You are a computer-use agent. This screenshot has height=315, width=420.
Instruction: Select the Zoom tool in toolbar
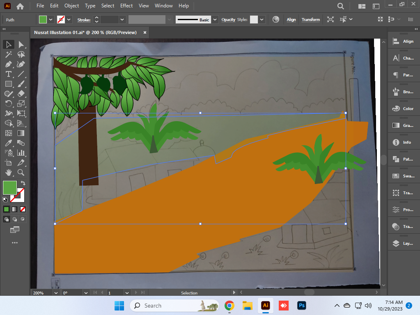[x=21, y=172]
